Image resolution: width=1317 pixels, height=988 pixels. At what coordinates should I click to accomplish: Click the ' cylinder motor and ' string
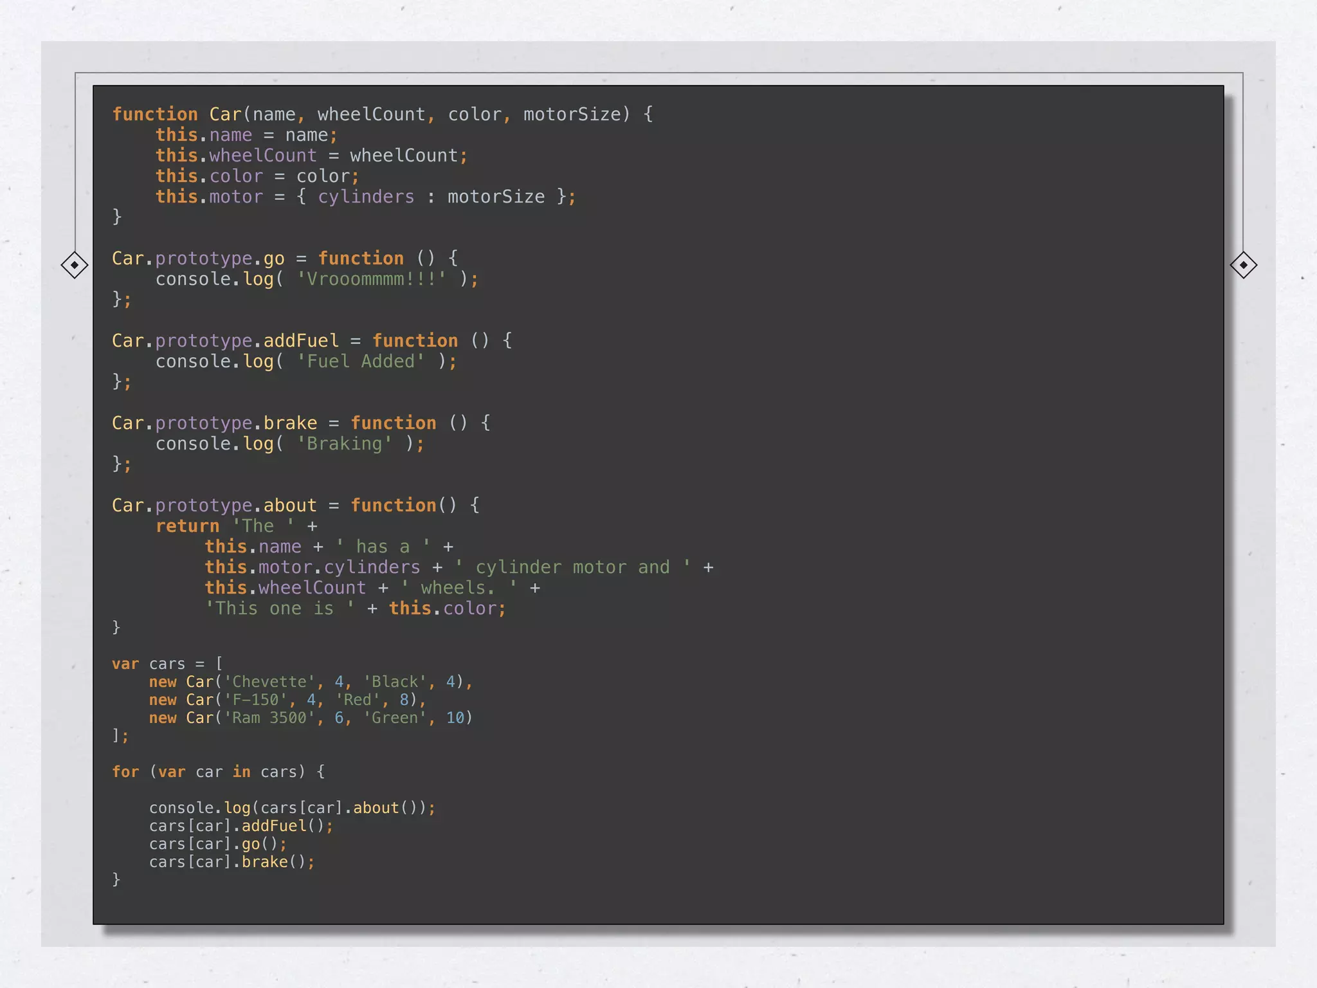pos(572,567)
